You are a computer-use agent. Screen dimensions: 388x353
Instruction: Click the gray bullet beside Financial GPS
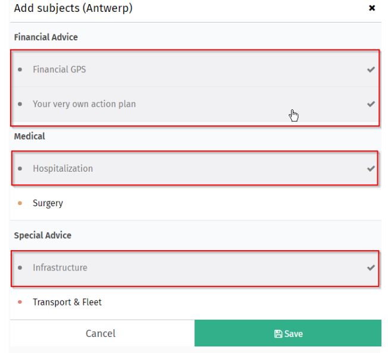tap(20, 70)
